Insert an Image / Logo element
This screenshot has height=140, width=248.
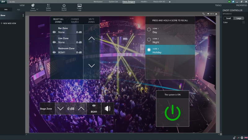click(x=80, y=7)
